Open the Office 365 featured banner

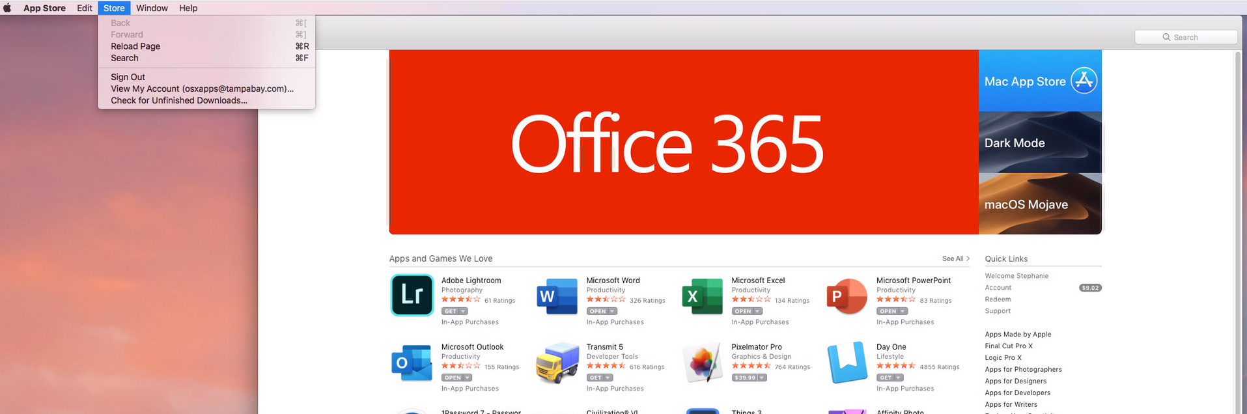coord(684,142)
